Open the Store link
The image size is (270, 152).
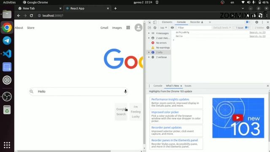coord(31,28)
